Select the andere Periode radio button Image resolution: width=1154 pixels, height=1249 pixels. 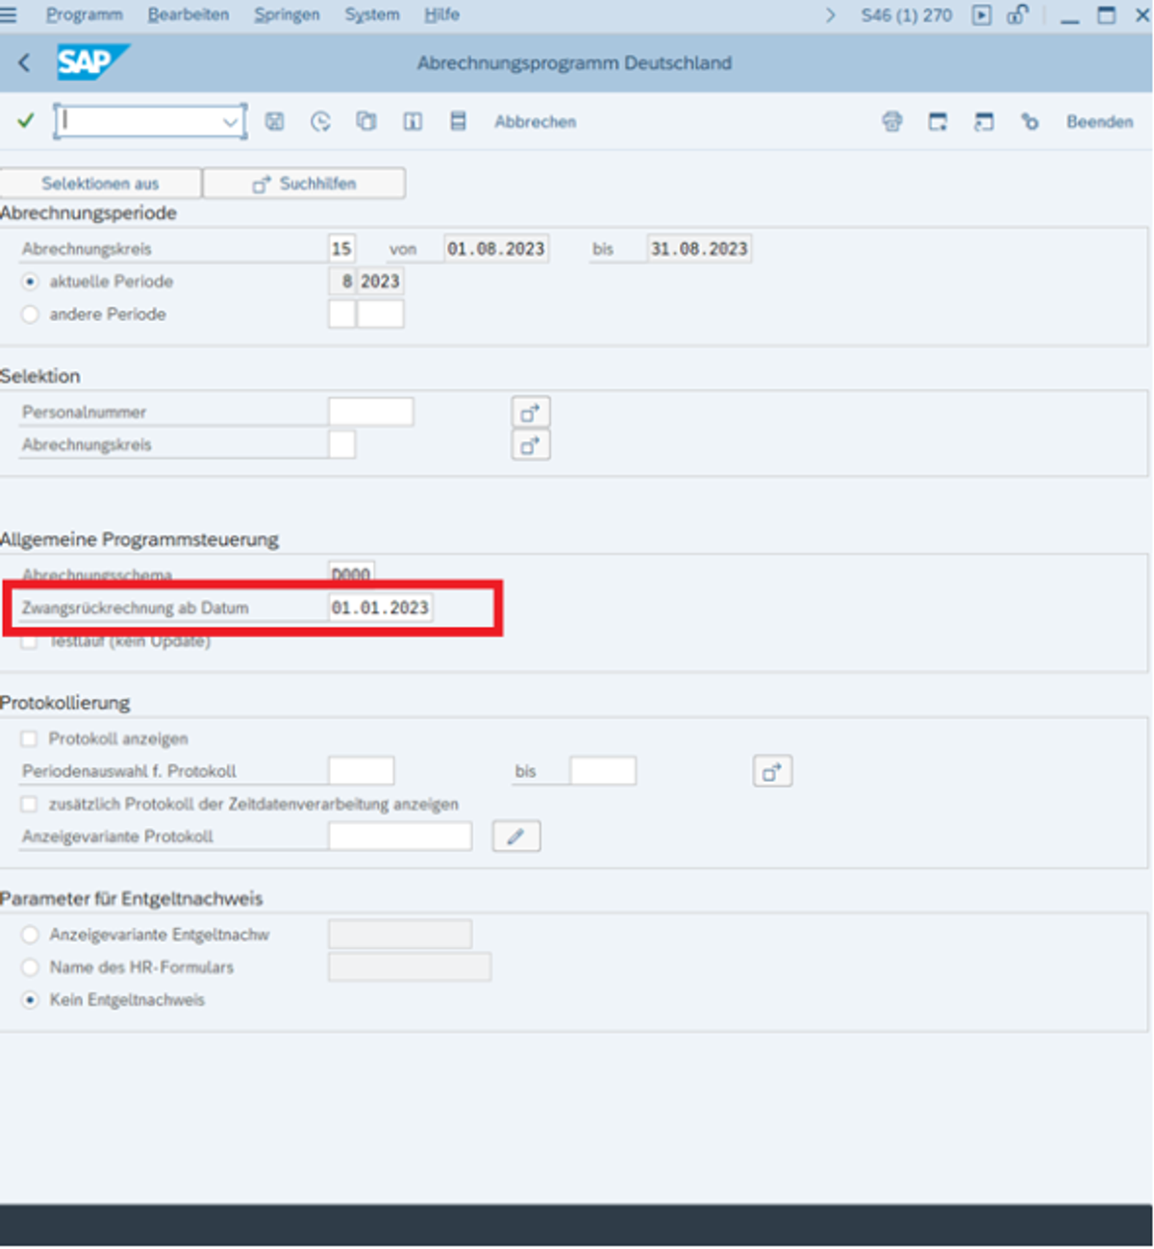[x=30, y=314]
